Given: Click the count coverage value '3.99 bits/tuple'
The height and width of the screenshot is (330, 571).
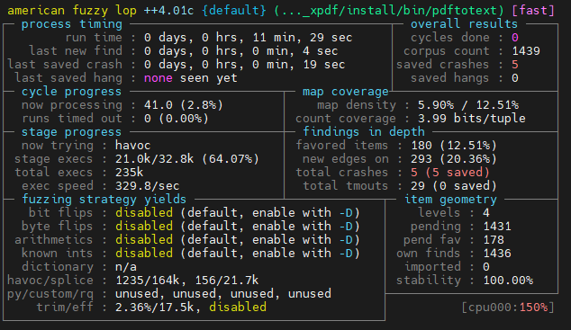Looking at the screenshot, I should (x=472, y=119).
